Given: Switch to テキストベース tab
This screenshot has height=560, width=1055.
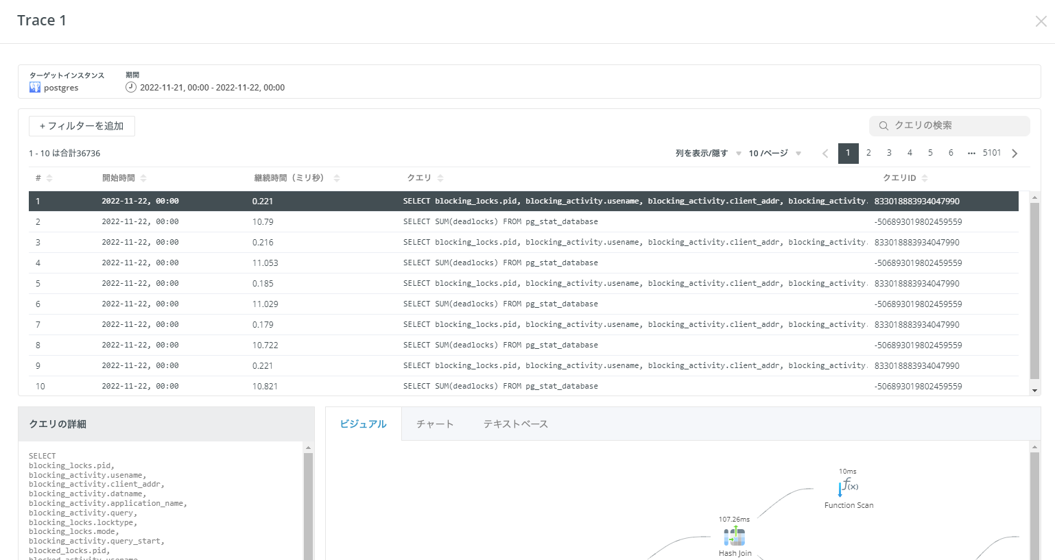Looking at the screenshot, I should point(516,424).
